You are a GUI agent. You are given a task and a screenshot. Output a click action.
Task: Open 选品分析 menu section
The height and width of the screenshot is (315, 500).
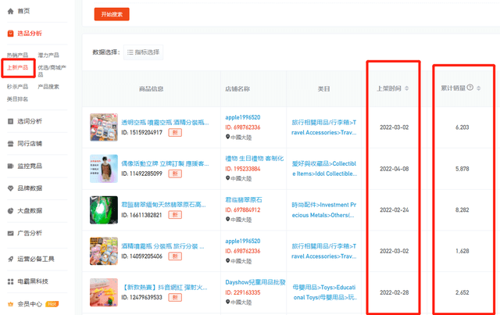[30, 34]
